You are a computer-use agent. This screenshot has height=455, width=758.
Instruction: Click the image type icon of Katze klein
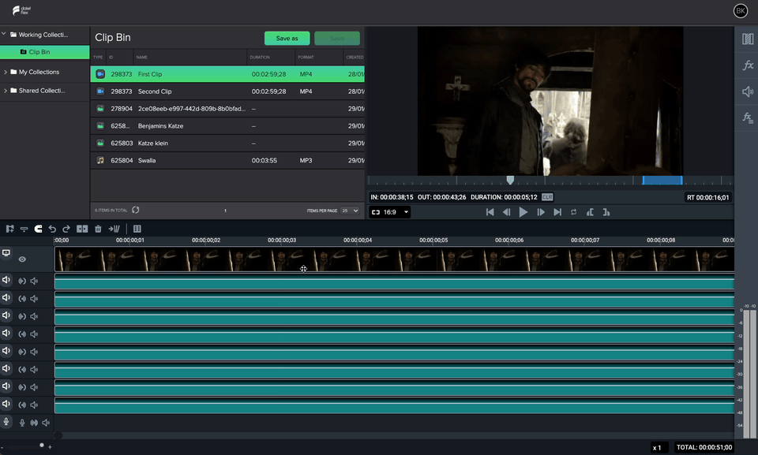click(x=100, y=143)
